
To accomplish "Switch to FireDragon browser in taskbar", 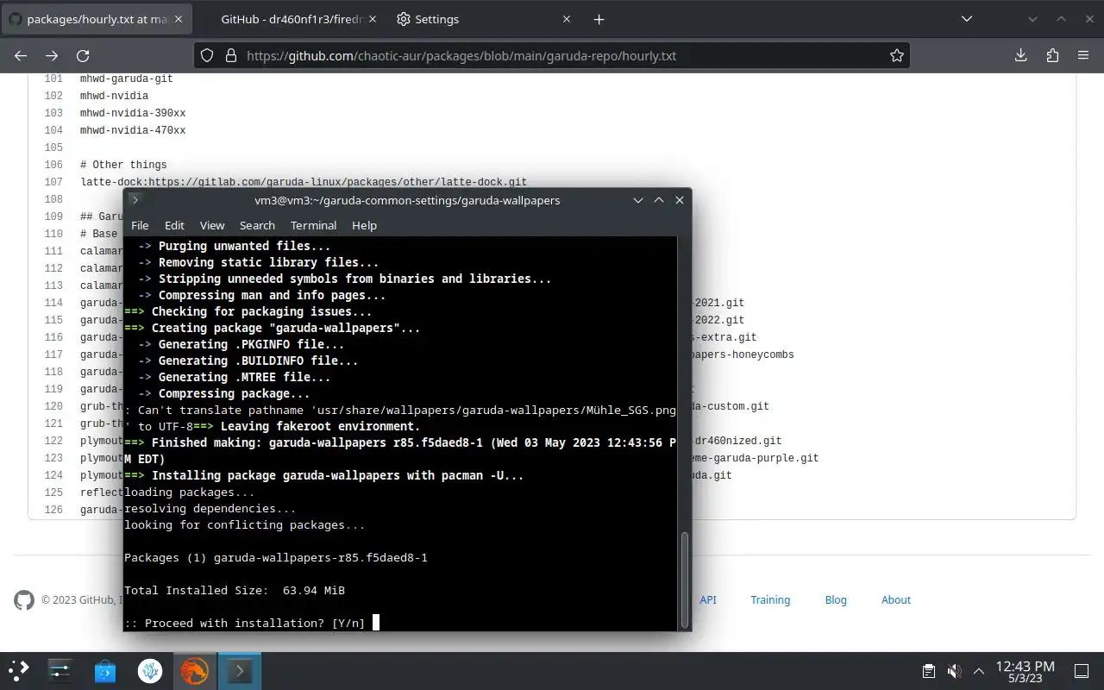I will (x=194, y=670).
